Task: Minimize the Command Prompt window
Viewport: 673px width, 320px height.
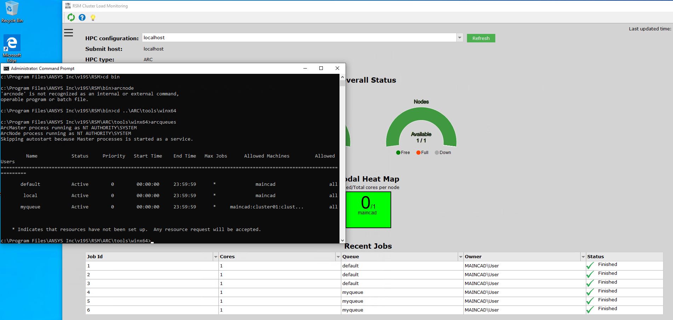Action: (x=305, y=68)
